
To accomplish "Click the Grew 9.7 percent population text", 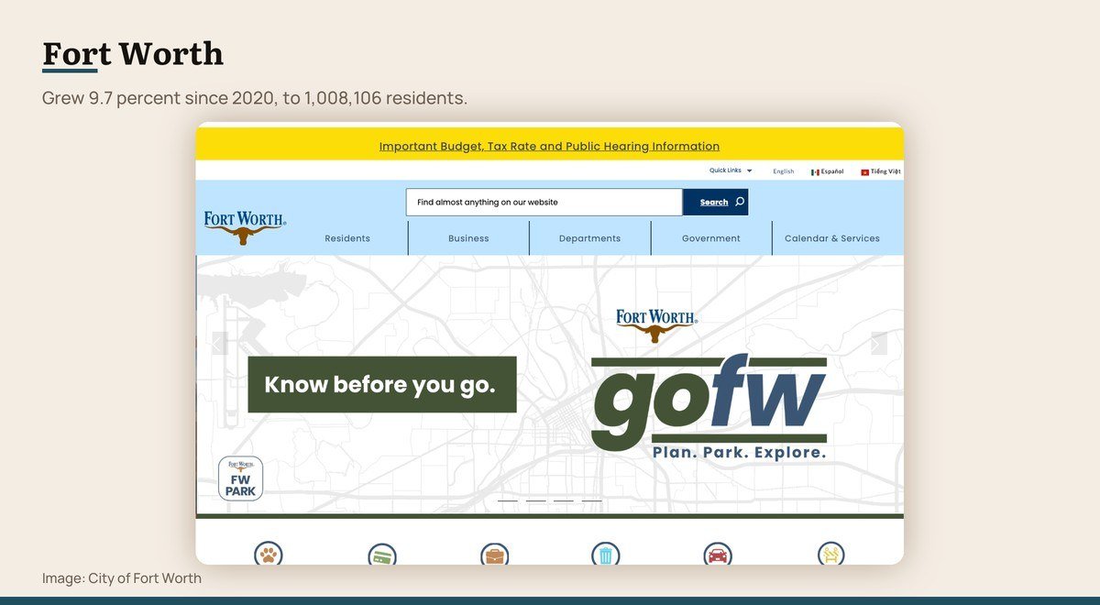I will 255,97.
